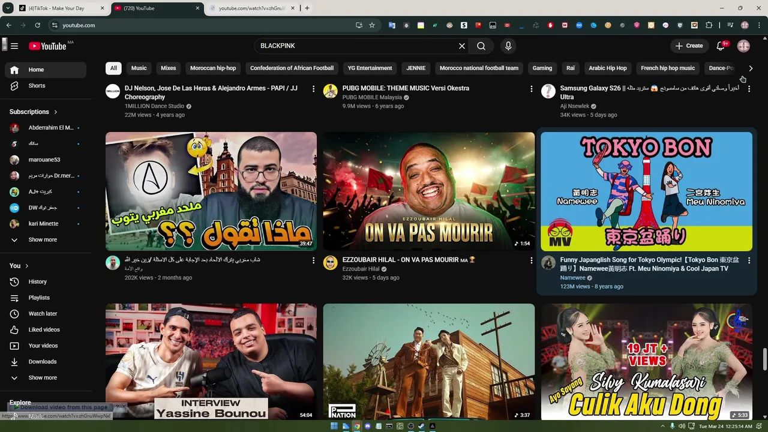Image resolution: width=768 pixels, height=432 pixels.
Task: Start voice search with microphone
Action: tap(508, 46)
